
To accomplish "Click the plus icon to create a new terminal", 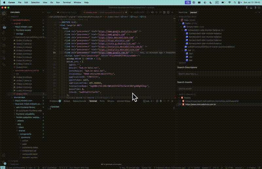I will pyautogui.click(x=152, y=101).
